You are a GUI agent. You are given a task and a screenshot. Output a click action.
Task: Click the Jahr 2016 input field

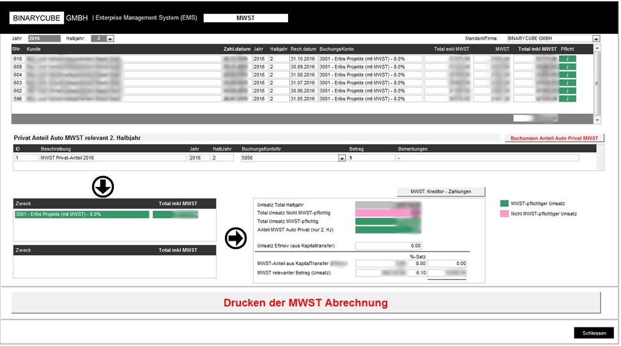coord(43,39)
